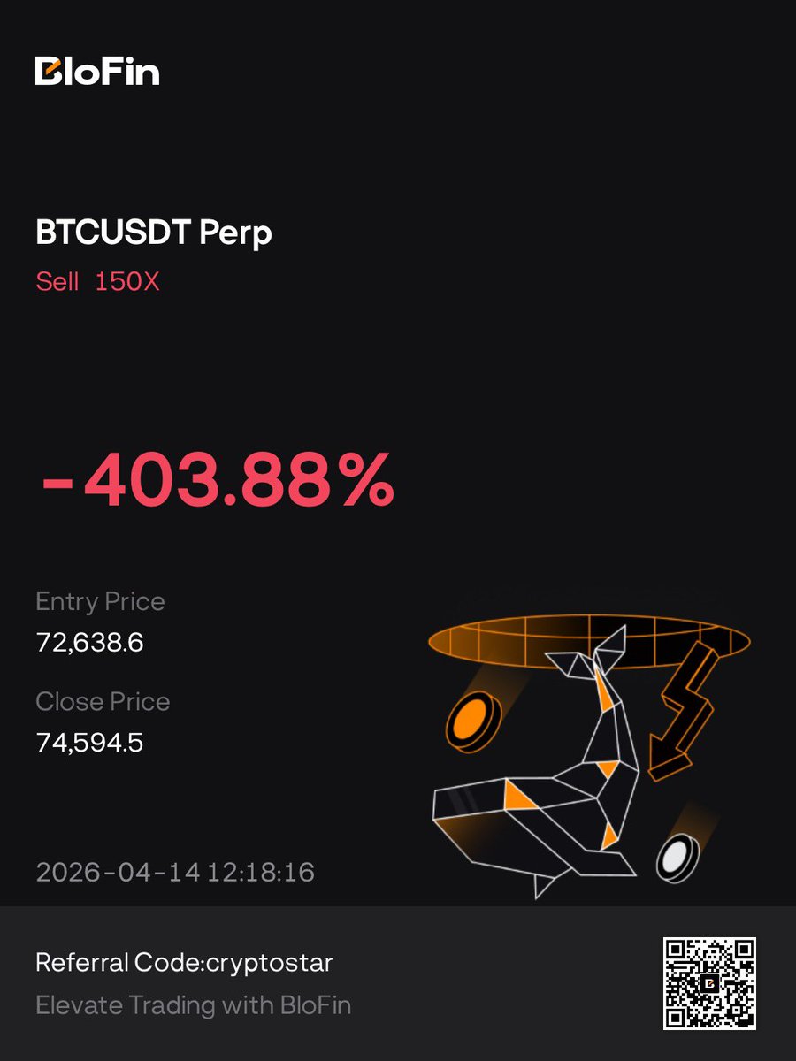This screenshot has width=796, height=1061.
Task: Click the falling orange coin graphic
Action: point(472,721)
